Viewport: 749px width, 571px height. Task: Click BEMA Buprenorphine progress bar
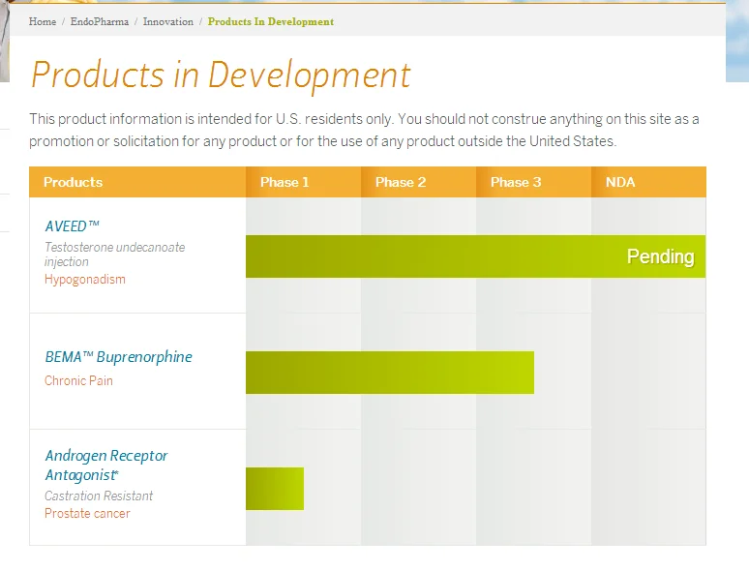click(x=390, y=373)
